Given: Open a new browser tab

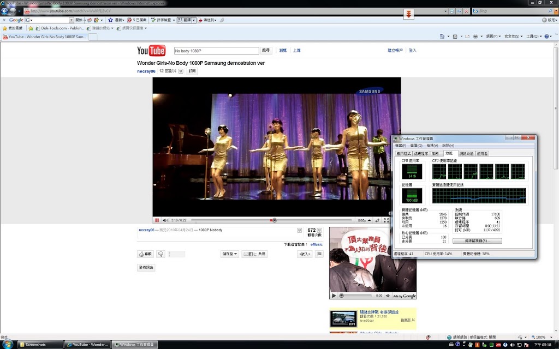Looking at the screenshot, I should tap(93, 37).
